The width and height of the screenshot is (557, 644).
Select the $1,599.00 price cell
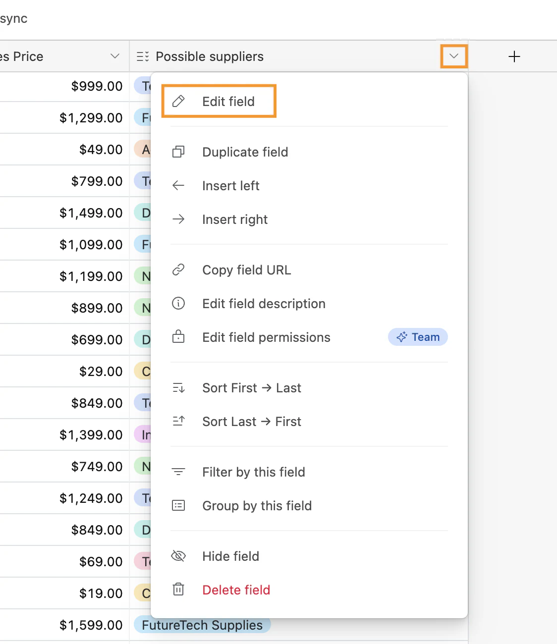pyautogui.click(x=64, y=625)
